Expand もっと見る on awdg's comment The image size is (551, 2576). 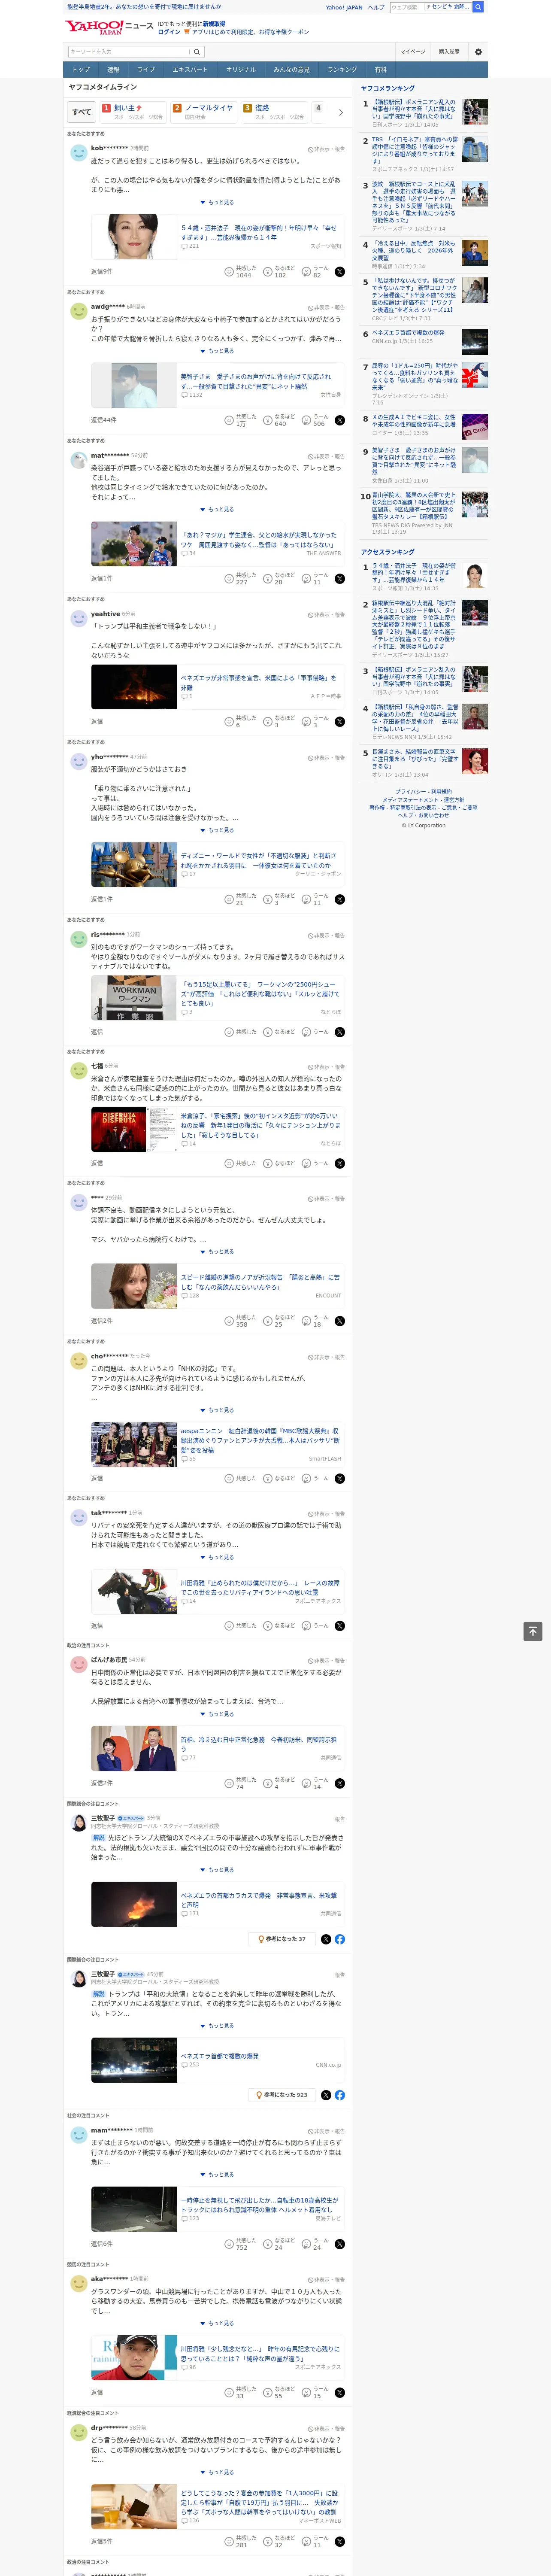point(217,351)
